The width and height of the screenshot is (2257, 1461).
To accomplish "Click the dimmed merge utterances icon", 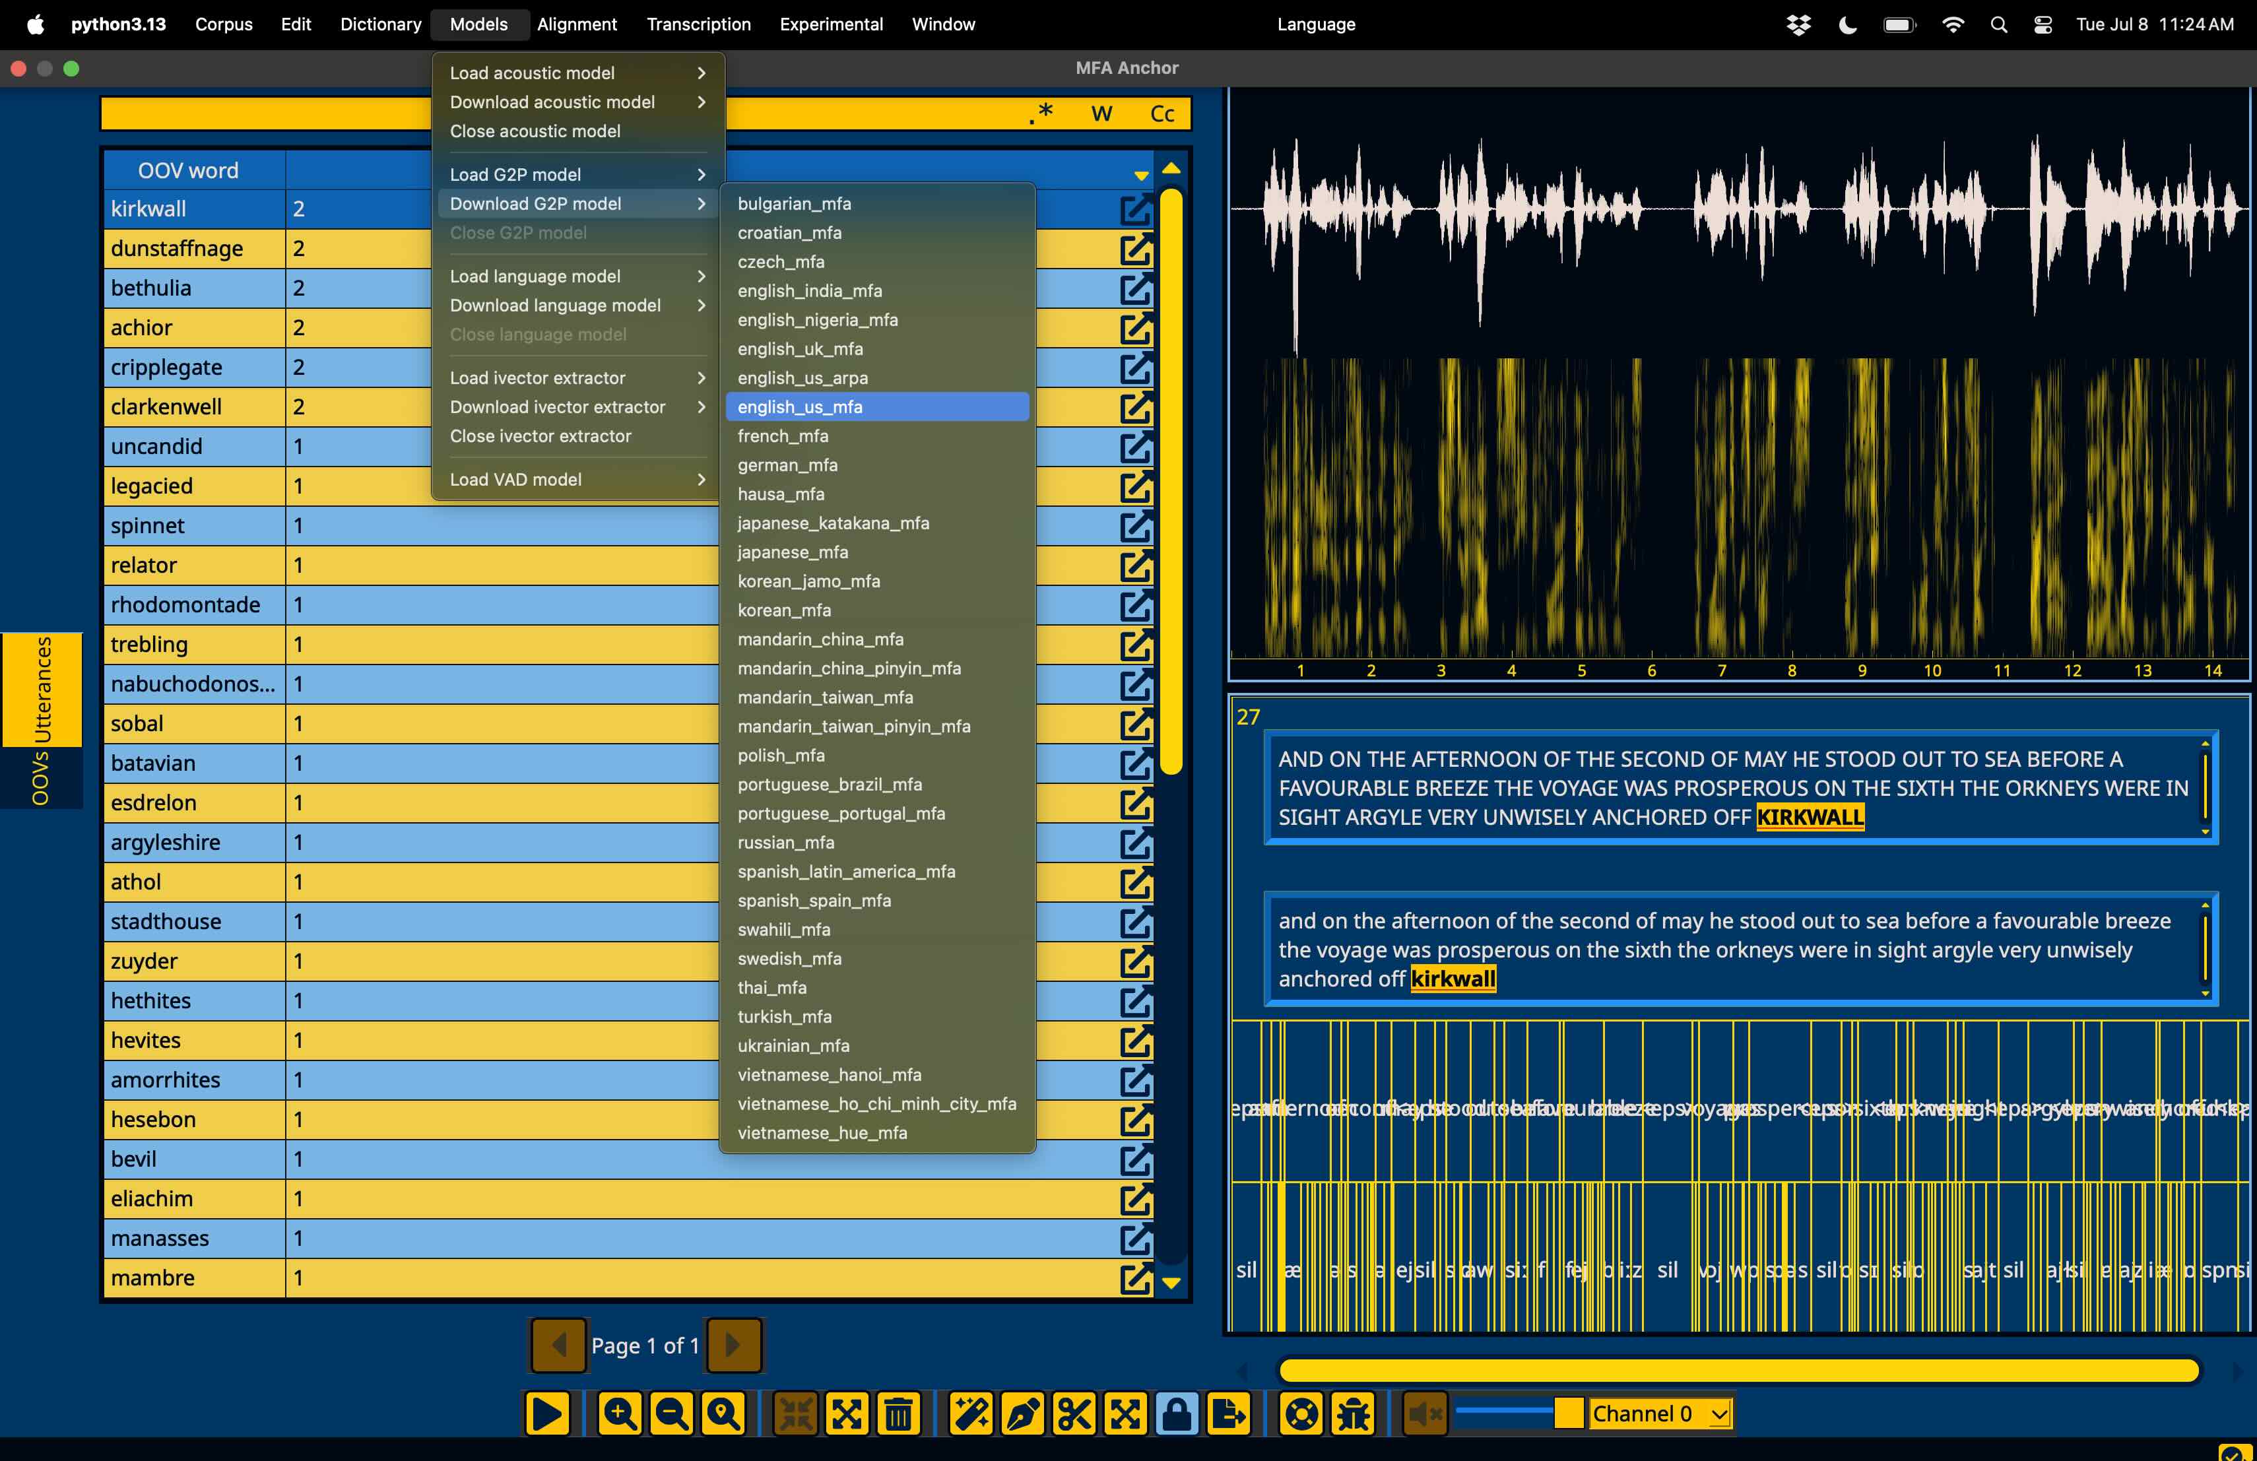I will (x=796, y=1415).
